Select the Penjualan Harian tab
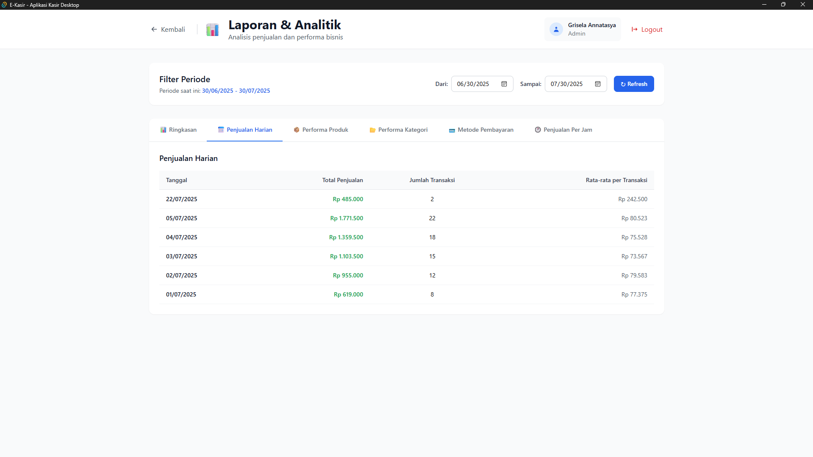813x457 pixels. pos(245,130)
